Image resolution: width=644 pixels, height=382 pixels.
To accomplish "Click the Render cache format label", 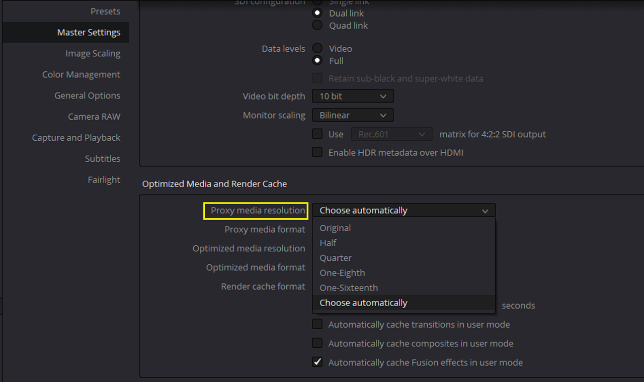I will click(x=263, y=286).
